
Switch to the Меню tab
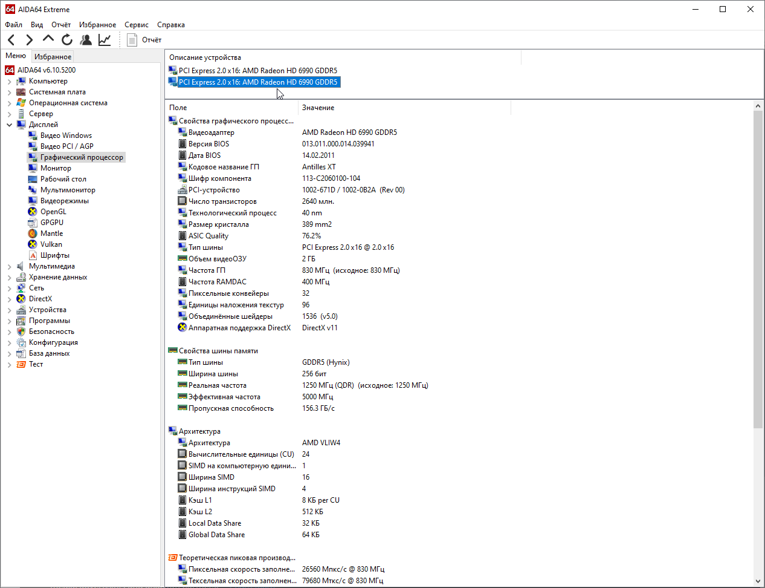pyautogui.click(x=16, y=56)
